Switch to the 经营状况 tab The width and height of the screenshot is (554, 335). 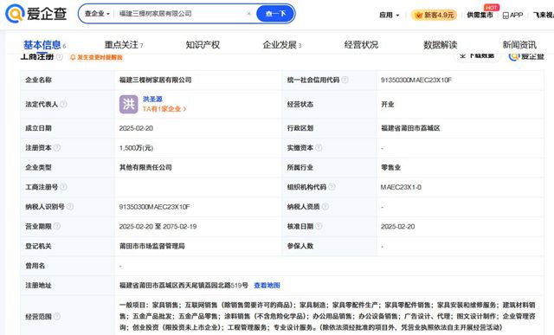(361, 45)
